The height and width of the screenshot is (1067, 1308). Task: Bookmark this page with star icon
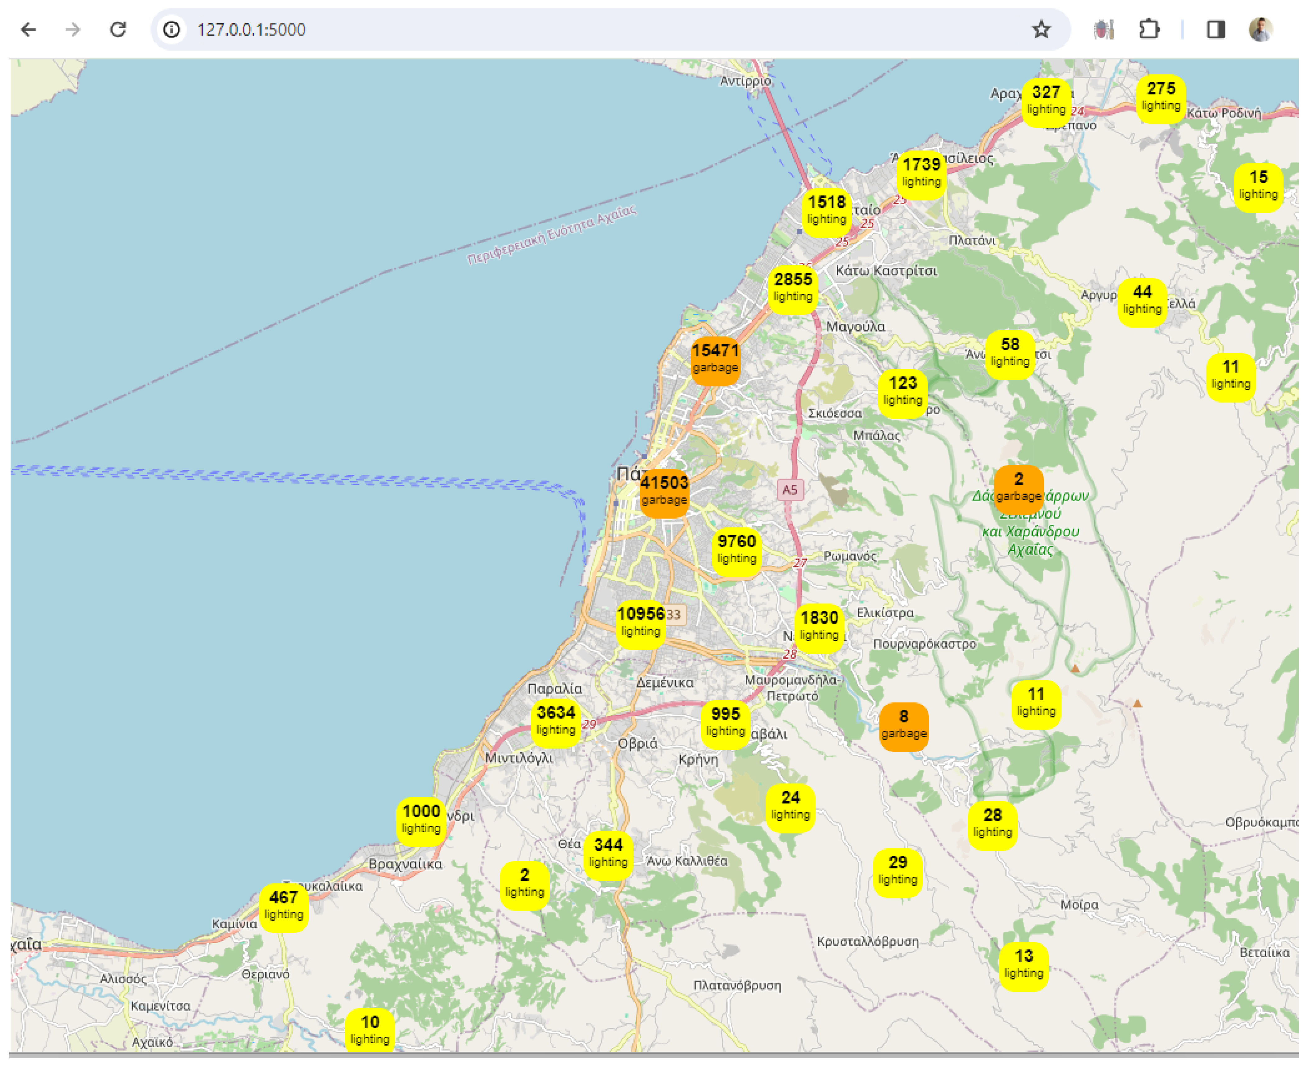tap(1041, 30)
